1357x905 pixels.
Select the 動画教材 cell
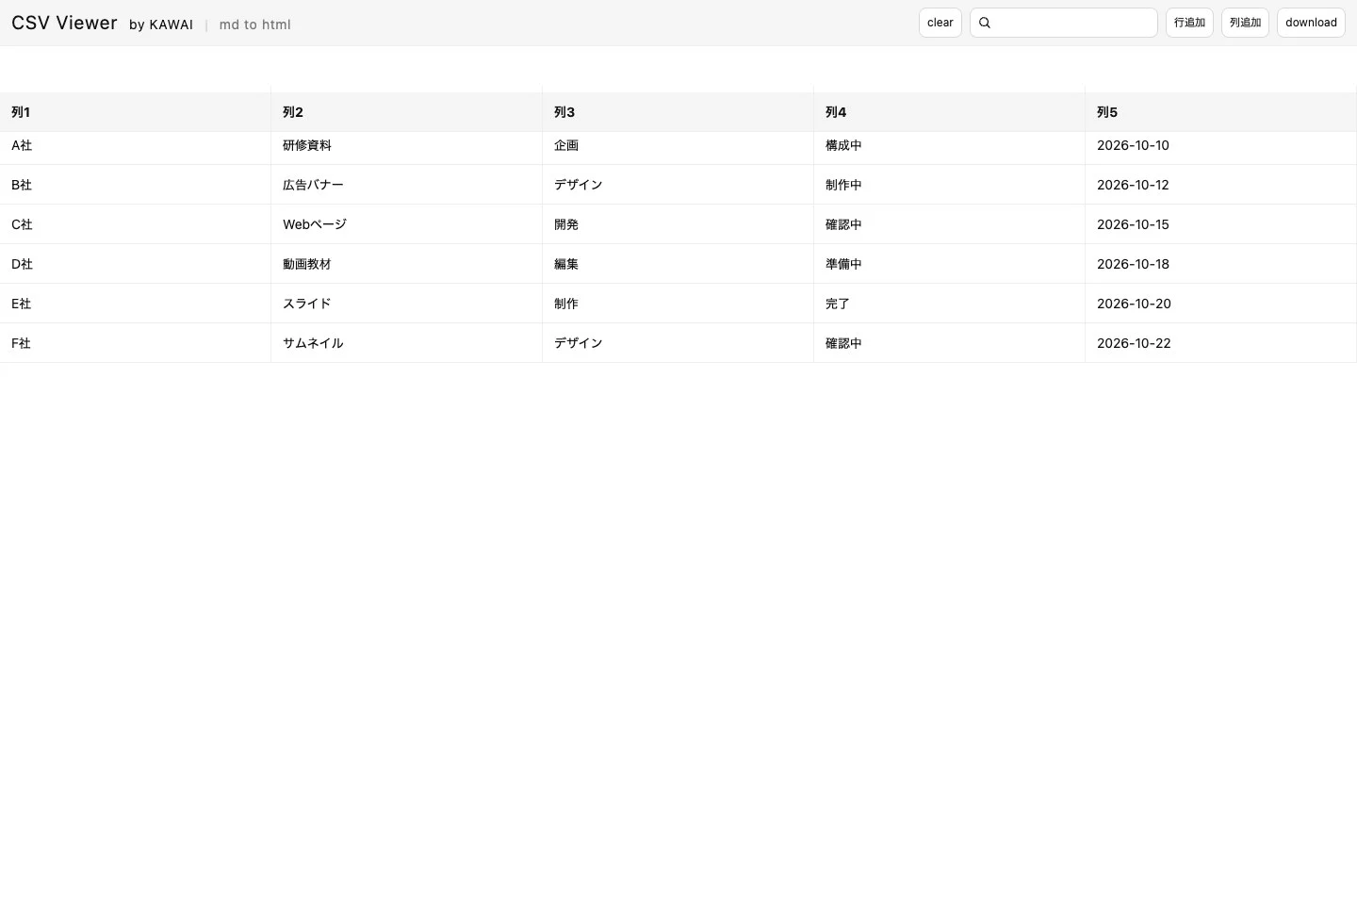pos(407,264)
